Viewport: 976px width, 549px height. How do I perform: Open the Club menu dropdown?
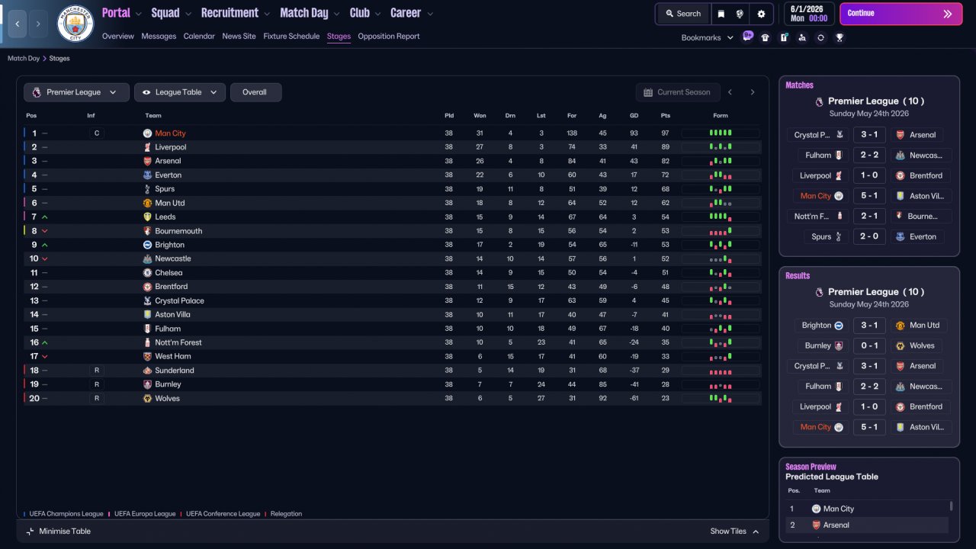point(366,13)
